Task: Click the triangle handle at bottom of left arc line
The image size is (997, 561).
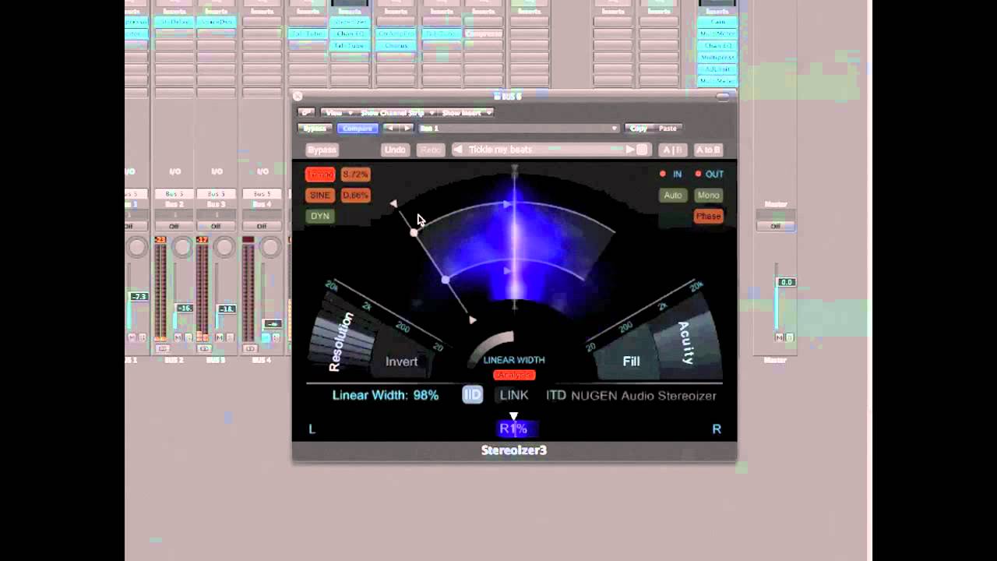Action: pyautogui.click(x=472, y=319)
